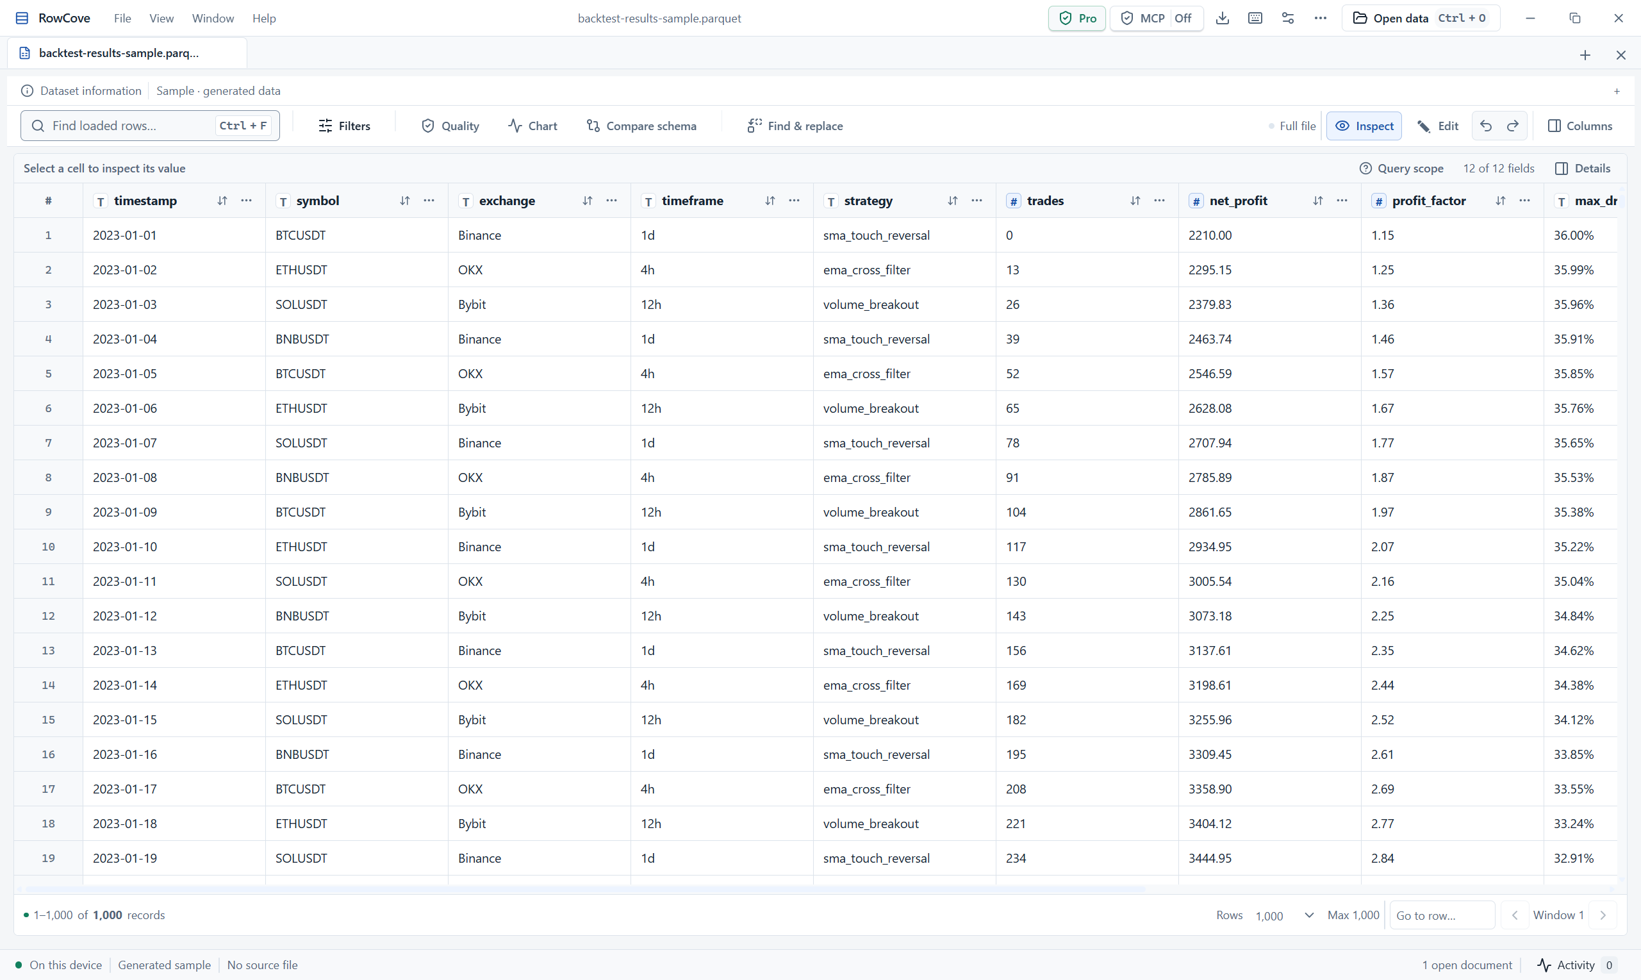Open the title bar more options ellipsis

click(x=1320, y=19)
